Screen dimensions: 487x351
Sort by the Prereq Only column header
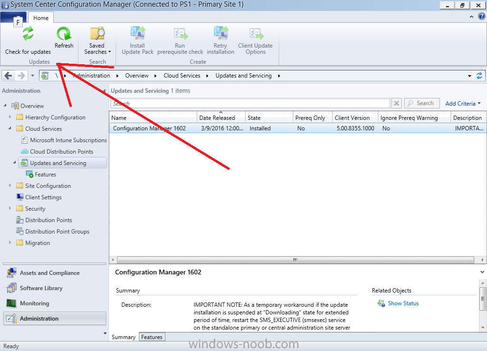point(312,118)
